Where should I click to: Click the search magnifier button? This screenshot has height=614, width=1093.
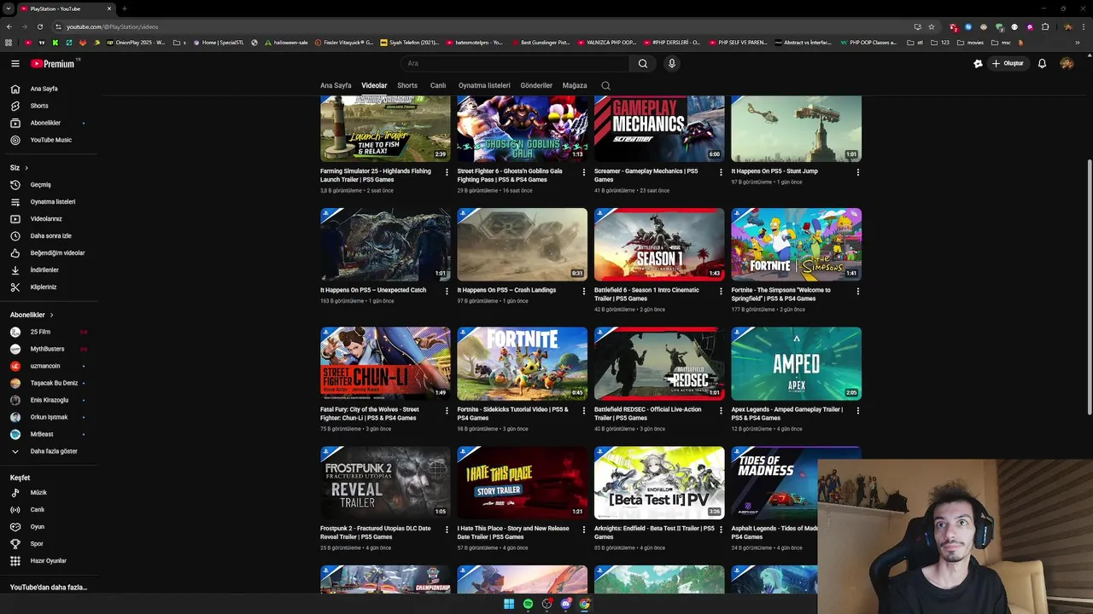(x=643, y=63)
